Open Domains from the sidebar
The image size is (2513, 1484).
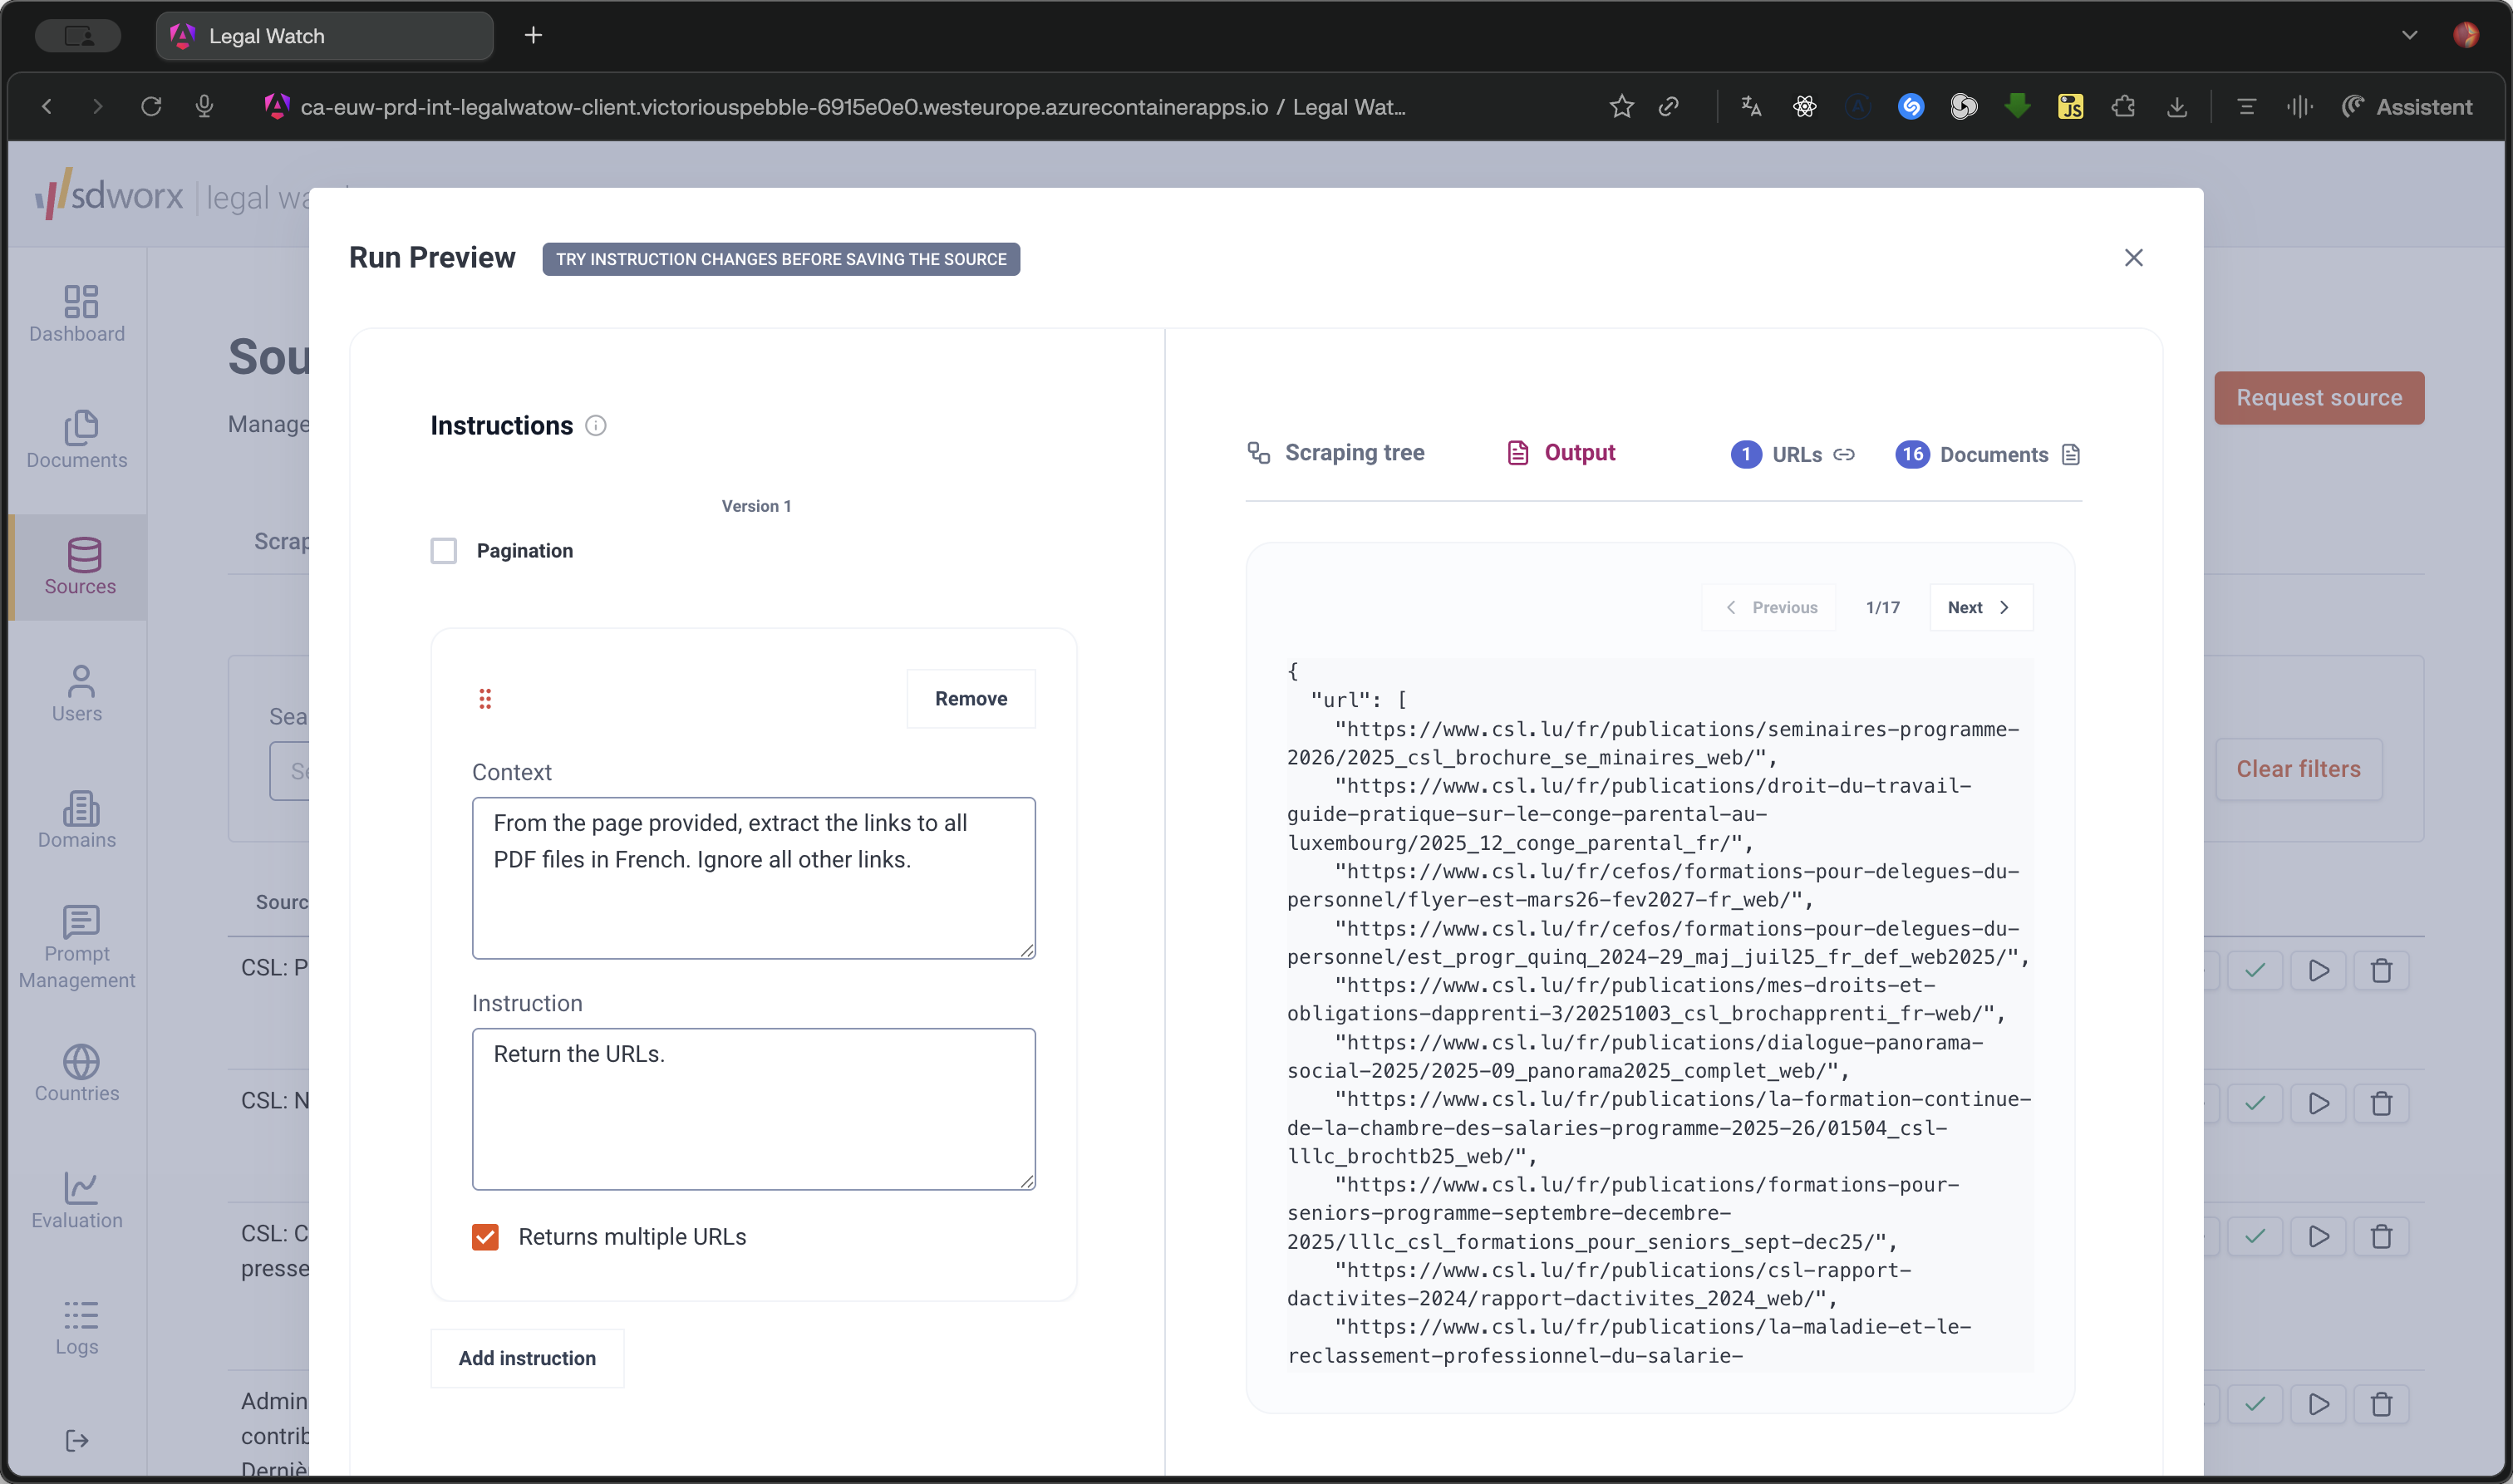77,820
